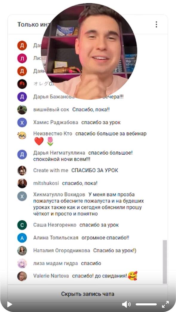Mute the video using the speaker icon
176x312 pixels.
126,304
